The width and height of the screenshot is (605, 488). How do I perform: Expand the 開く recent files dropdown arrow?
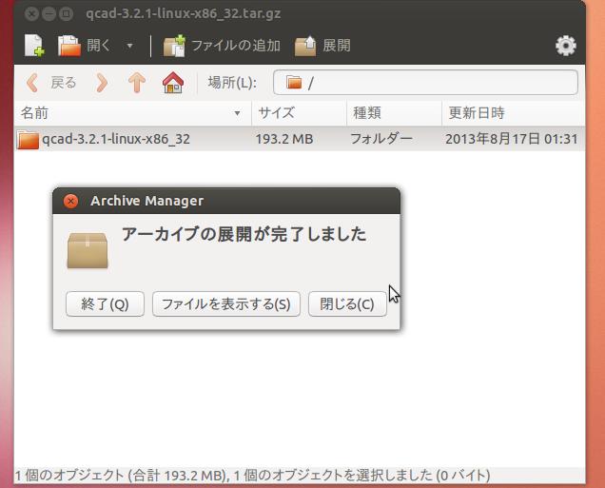(130, 46)
